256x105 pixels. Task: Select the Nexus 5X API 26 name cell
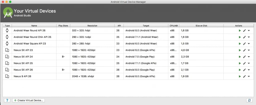click(34, 70)
